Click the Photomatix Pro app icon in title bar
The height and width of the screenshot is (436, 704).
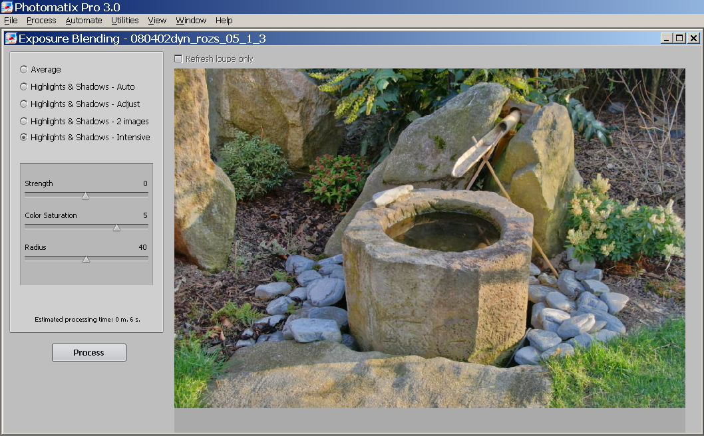(7, 7)
